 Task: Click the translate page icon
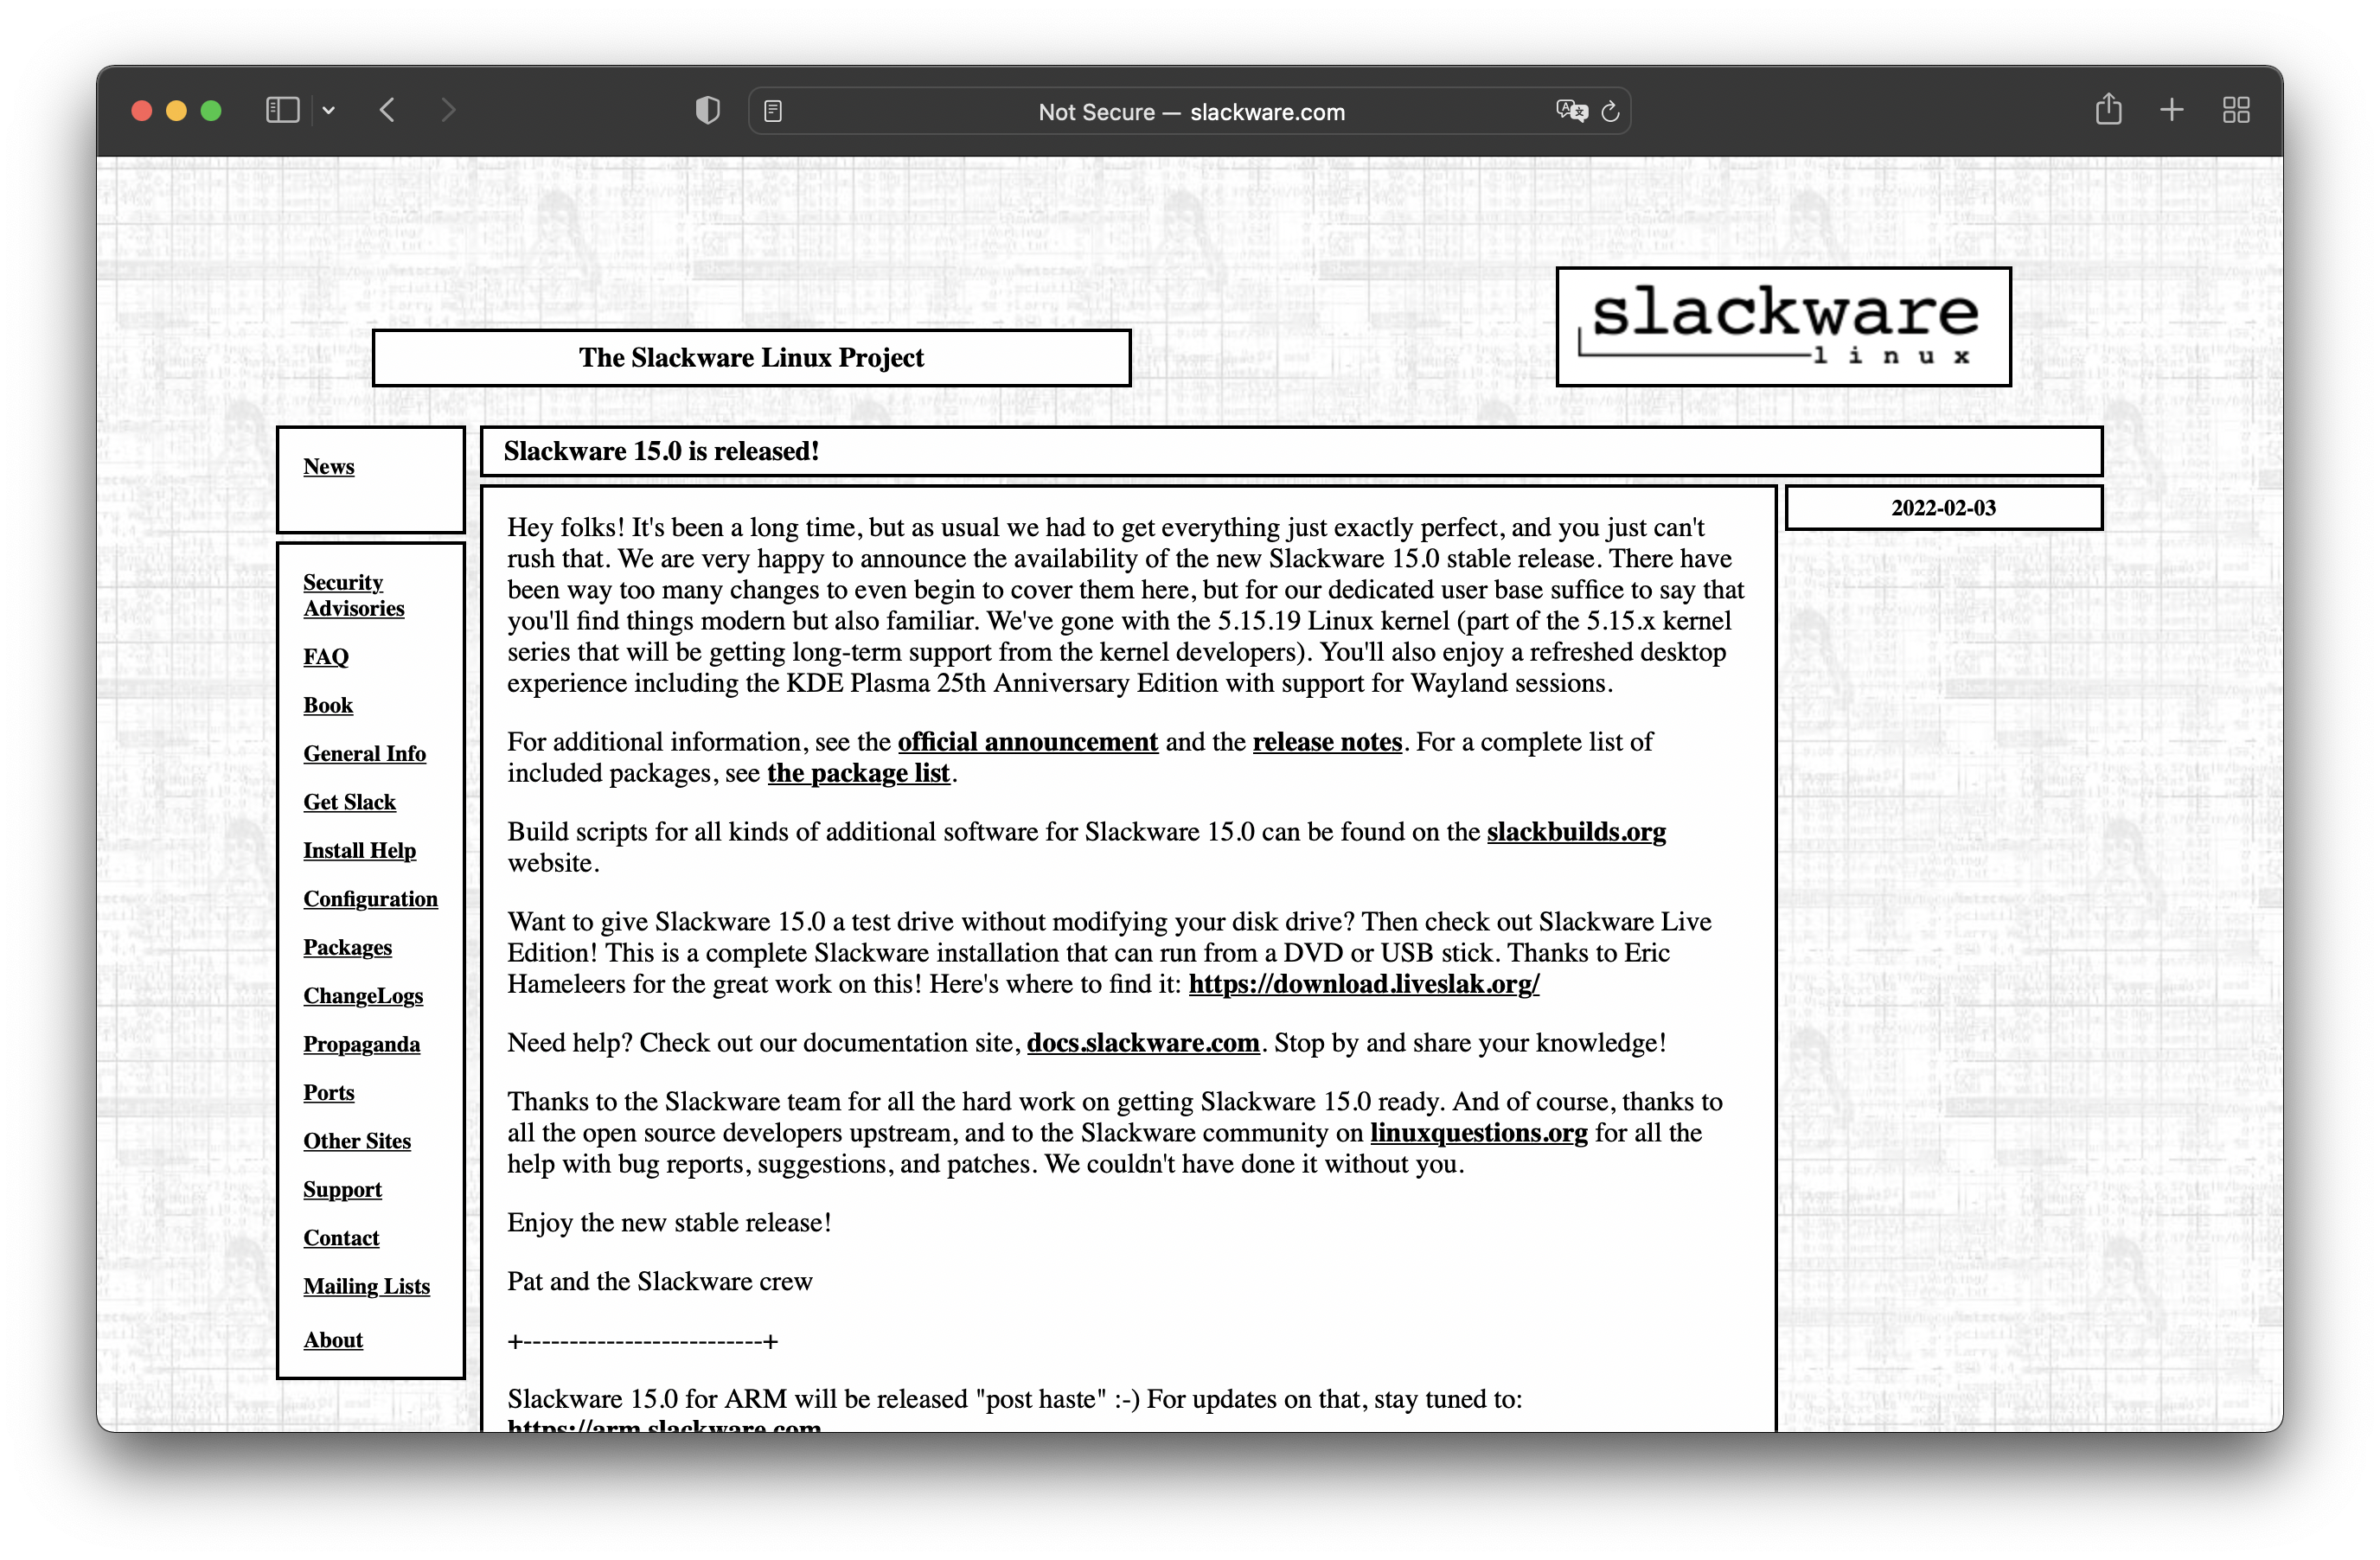pyautogui.click(x=1571, y=111)
